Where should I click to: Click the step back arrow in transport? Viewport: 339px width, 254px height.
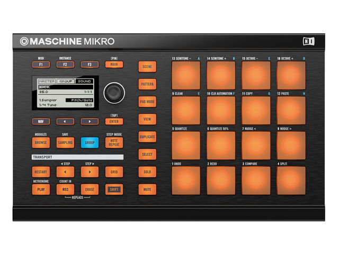click(65, 171)
